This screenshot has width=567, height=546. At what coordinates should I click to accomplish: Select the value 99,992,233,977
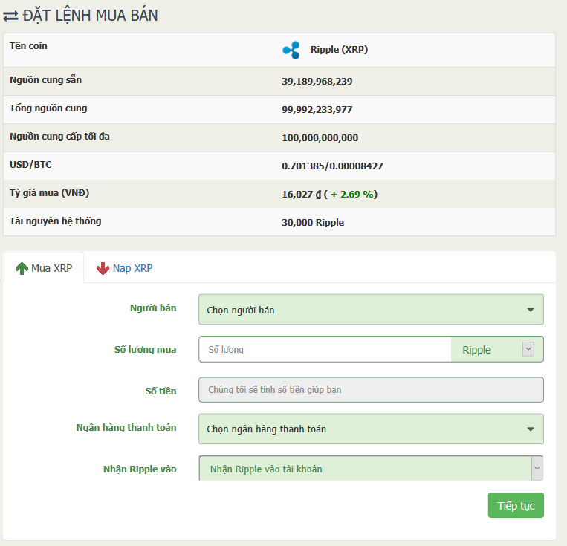pyautogui.click(x=317, y=109)
